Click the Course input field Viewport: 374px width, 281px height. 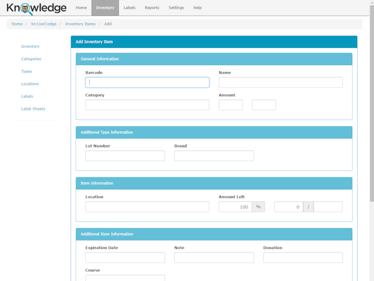[125, 278]
